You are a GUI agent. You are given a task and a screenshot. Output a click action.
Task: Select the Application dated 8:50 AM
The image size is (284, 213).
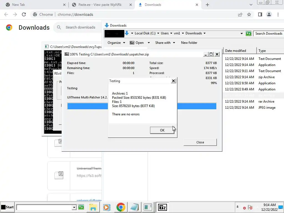pyautogui.click(x=253, y=83)
